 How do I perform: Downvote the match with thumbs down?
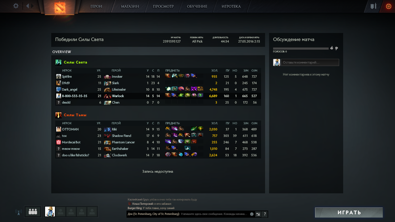336,48
